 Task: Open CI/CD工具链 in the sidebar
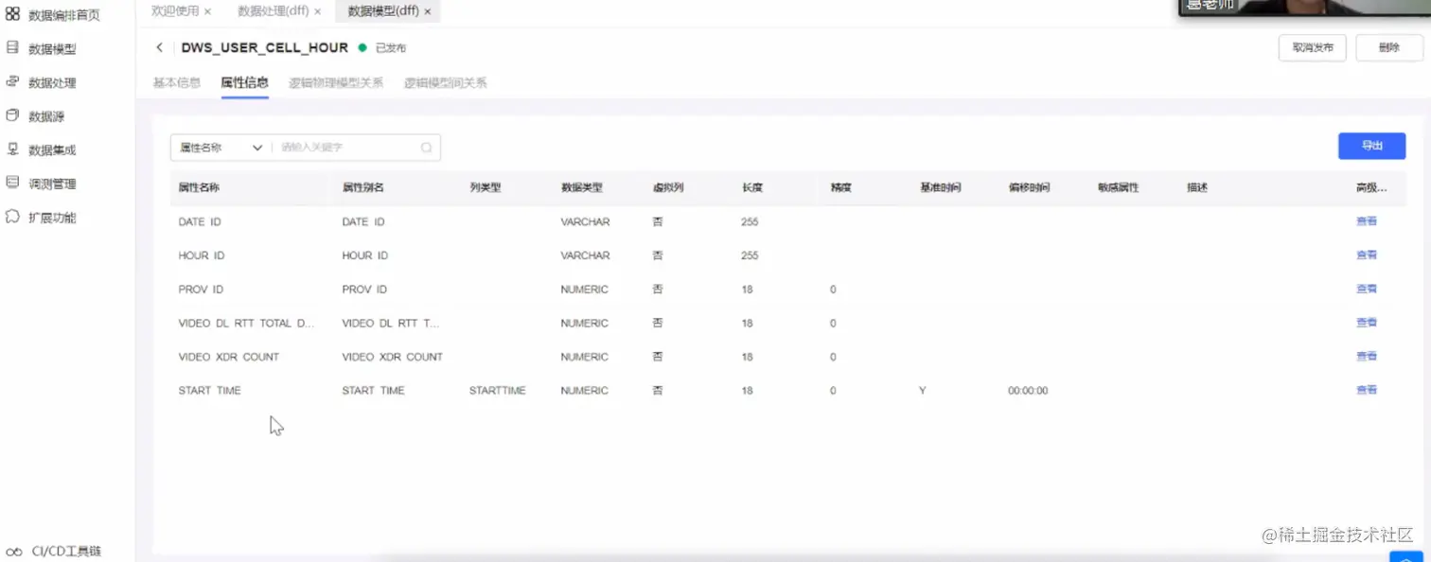(x=66, y=552)
